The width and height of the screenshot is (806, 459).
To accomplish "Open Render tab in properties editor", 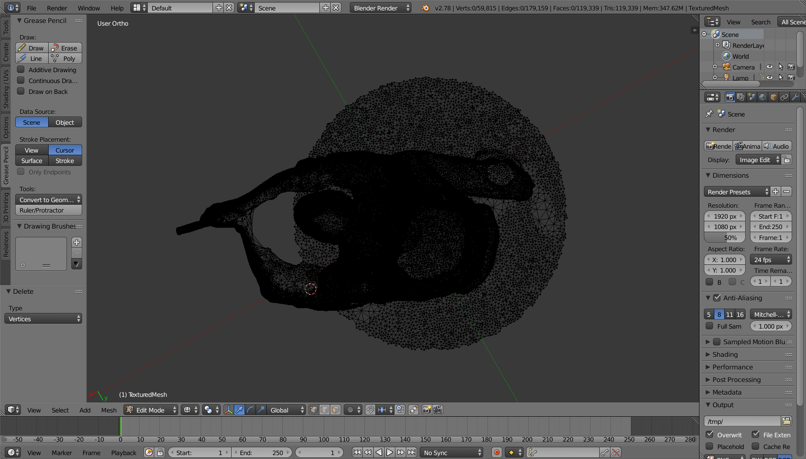I will point(730,97).
